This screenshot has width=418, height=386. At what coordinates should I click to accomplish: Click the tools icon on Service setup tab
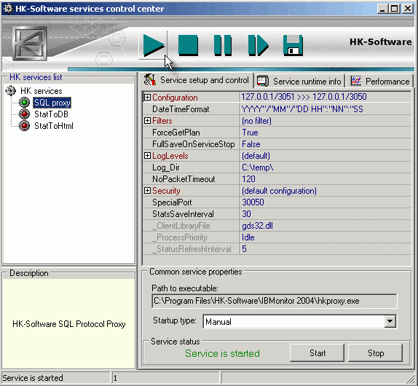point(150,79)
